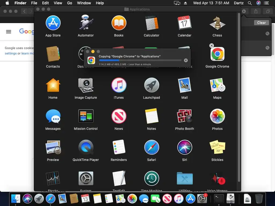Open Calculator from Applications window

151,23
